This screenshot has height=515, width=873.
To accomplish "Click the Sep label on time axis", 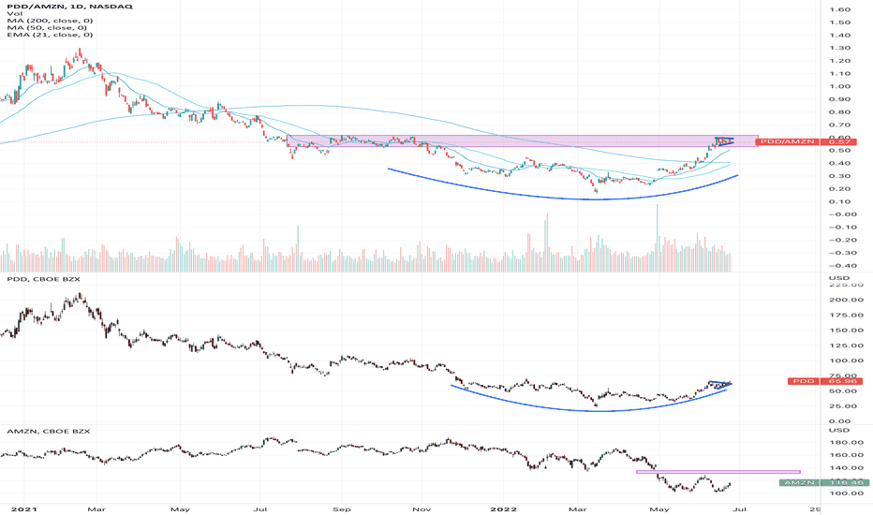I will (341, 508).
